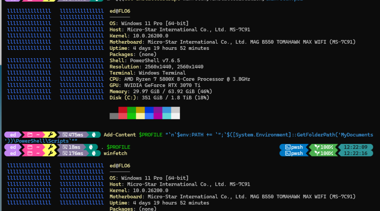Click the battery sprout icon beside 12:22:09

click(x=317, y=147)
